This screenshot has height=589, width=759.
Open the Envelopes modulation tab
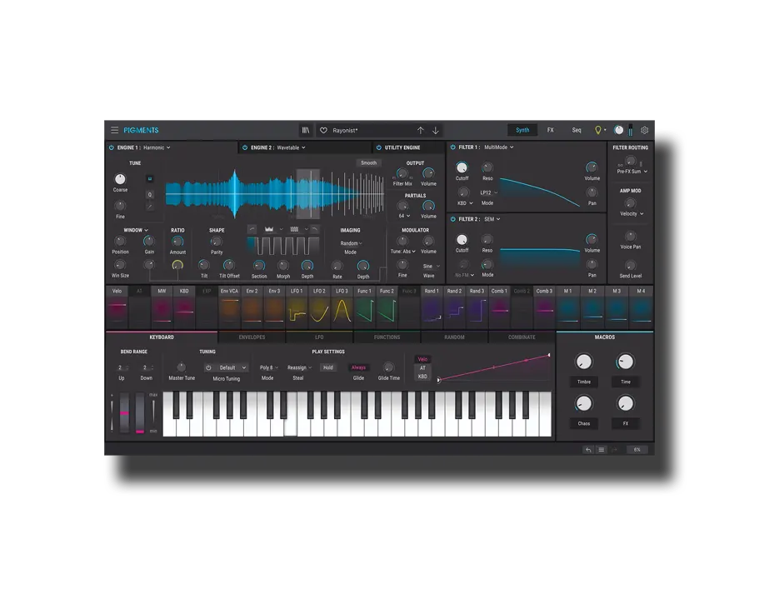(x=252, y=337)
